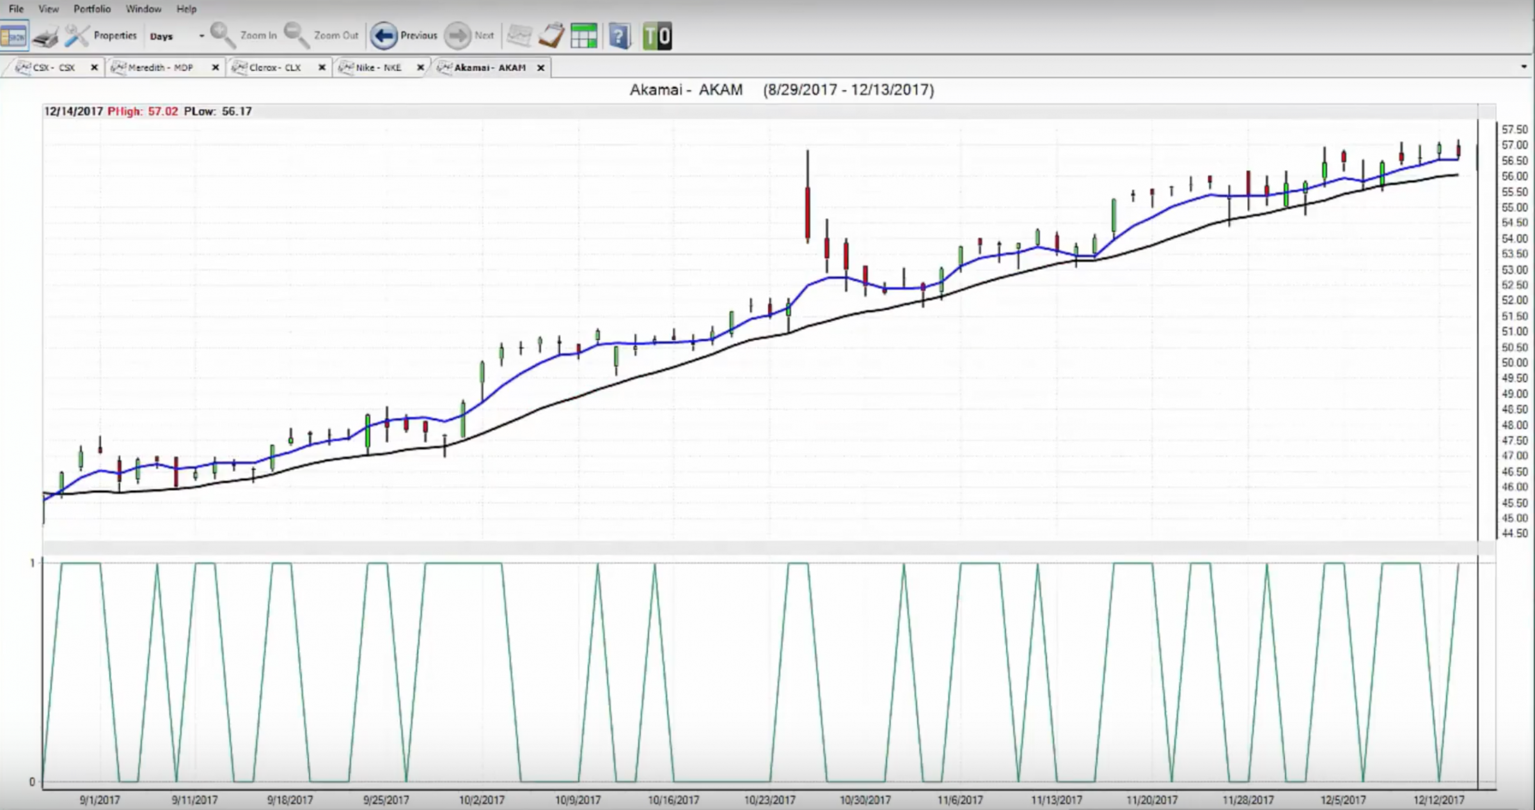Open the Help menu

point(186,9)
